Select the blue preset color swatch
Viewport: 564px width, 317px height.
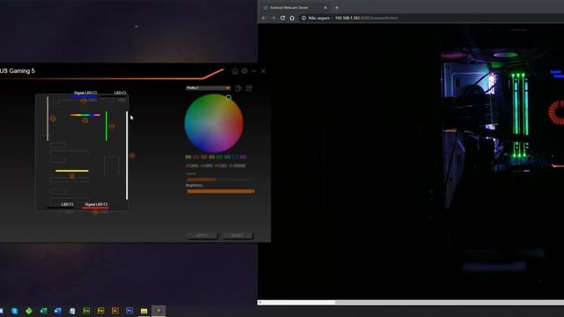235,157
